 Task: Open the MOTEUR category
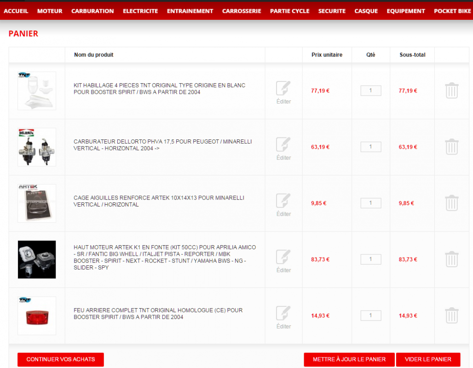(50, 11)
